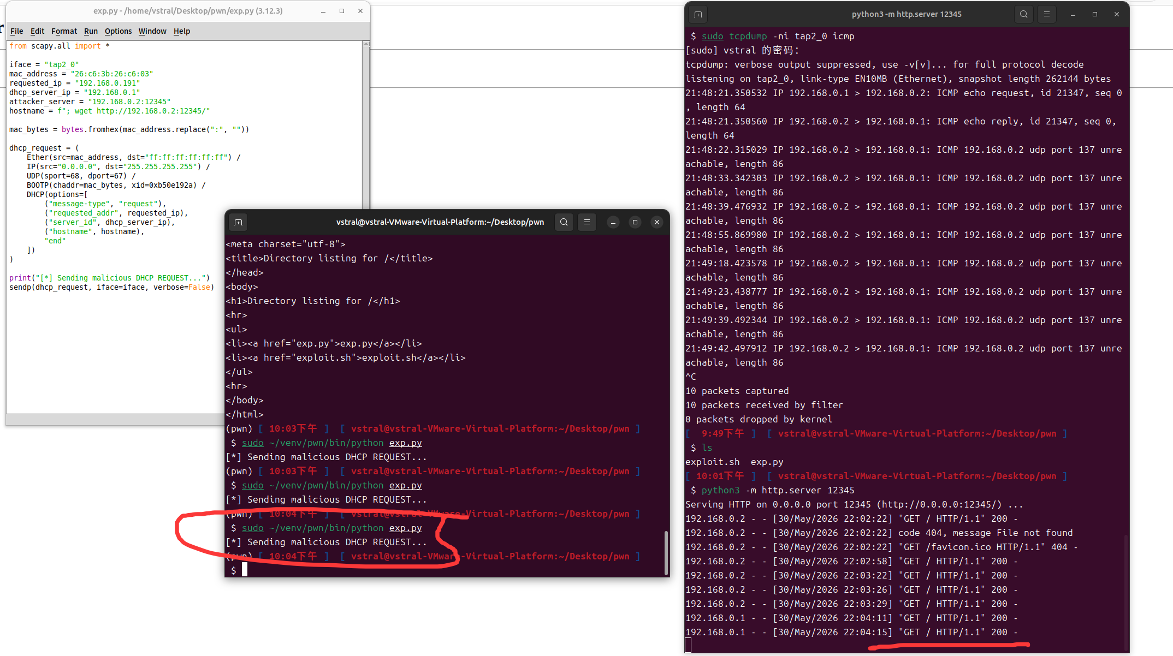Maximize the http.server terminal window
The height and width of the screenshot is (656, 1173).
1095,14
